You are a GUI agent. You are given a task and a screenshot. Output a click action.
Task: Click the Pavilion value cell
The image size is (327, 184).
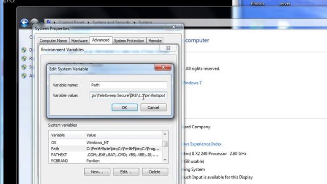click(93, 160)
